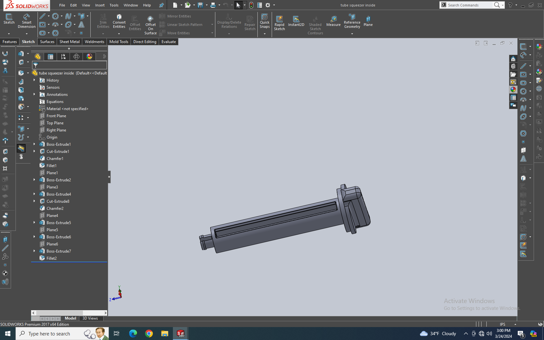Open the Quick Snaps dropdown arrow

[265, 34]
